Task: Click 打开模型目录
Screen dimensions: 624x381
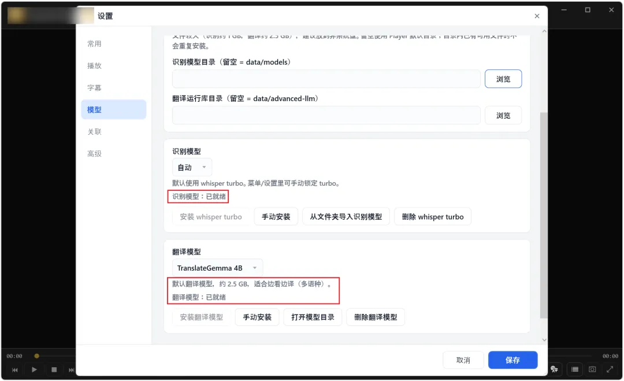Action: pyautogui.click(x=313, y=317)
